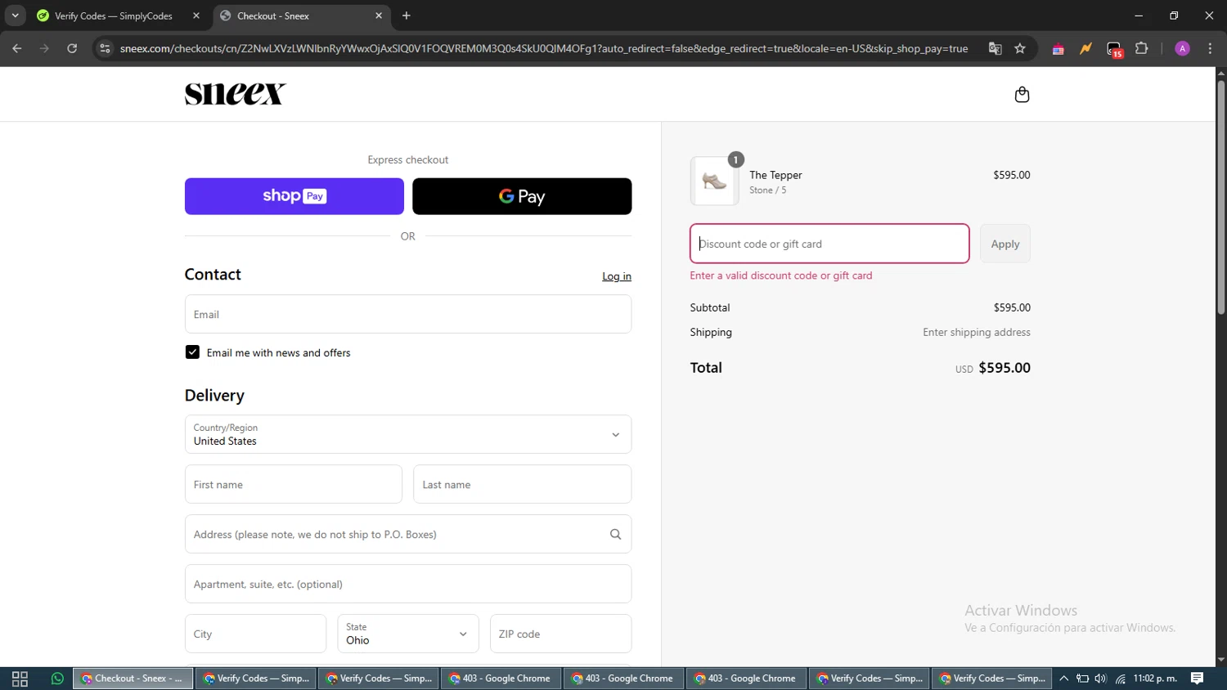Open first 403 - Google Chrome taskbar window
1227x690 pixels.
501,679
